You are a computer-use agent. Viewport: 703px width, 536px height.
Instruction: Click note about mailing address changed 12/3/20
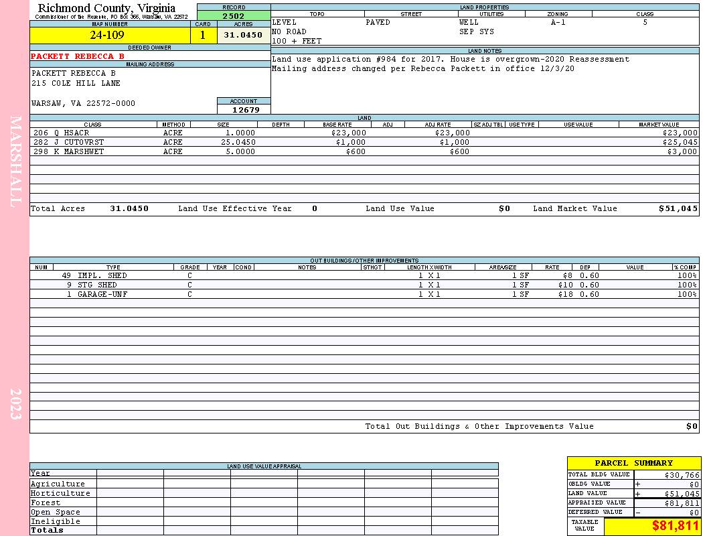point(422,68)
